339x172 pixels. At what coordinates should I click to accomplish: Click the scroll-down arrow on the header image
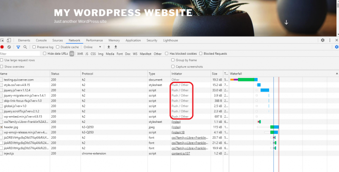click(286, 22)
